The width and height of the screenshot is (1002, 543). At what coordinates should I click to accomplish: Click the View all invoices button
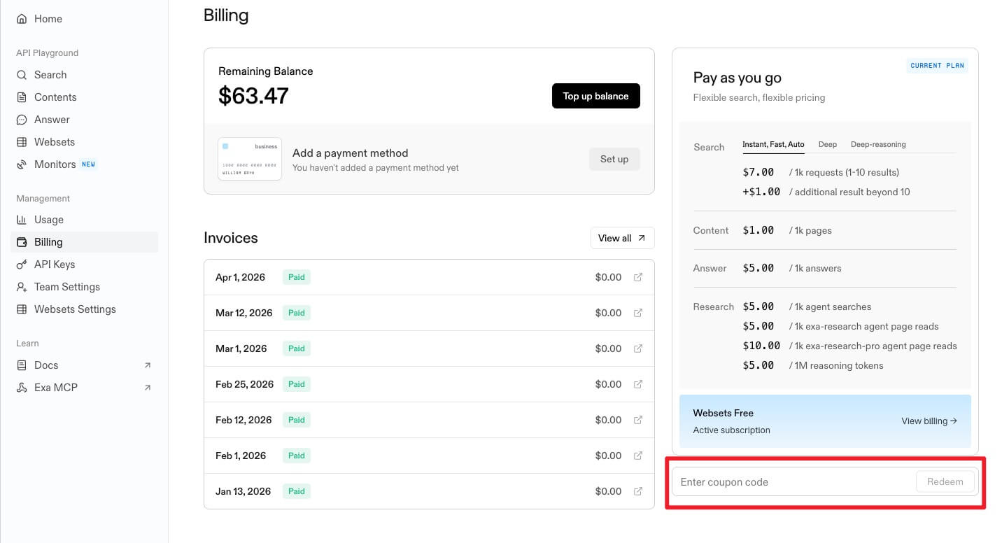coord(623,238)
